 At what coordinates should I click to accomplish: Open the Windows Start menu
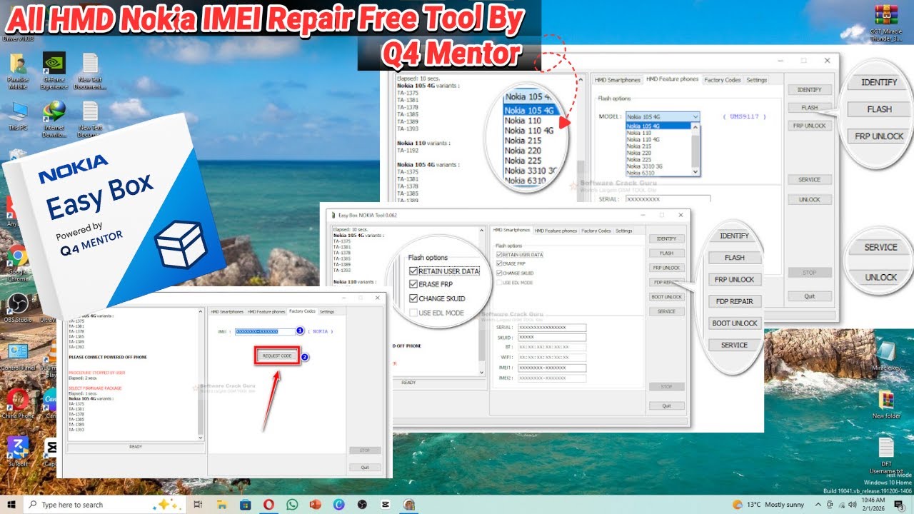click(x=11, y=504)
